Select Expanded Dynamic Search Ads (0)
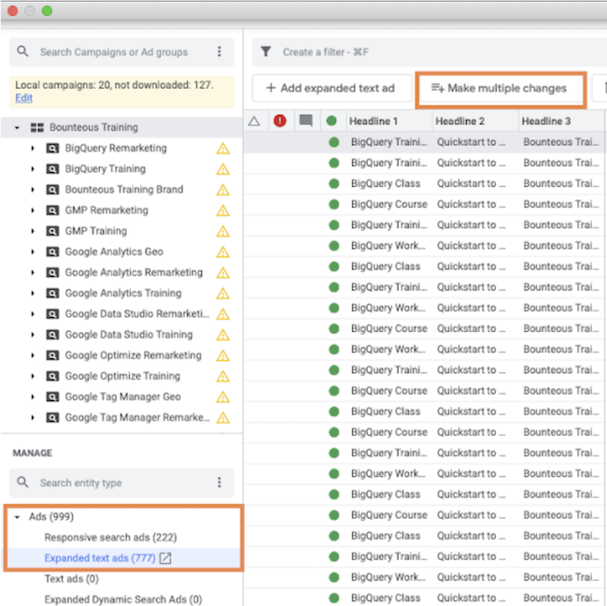The height and width of the screenshot is (606, 607). [x=123, y=599]
